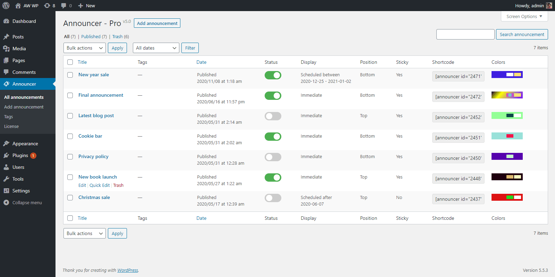
Task: Click the Plugins plug icon in sidebar
Action: pos(6,155)
